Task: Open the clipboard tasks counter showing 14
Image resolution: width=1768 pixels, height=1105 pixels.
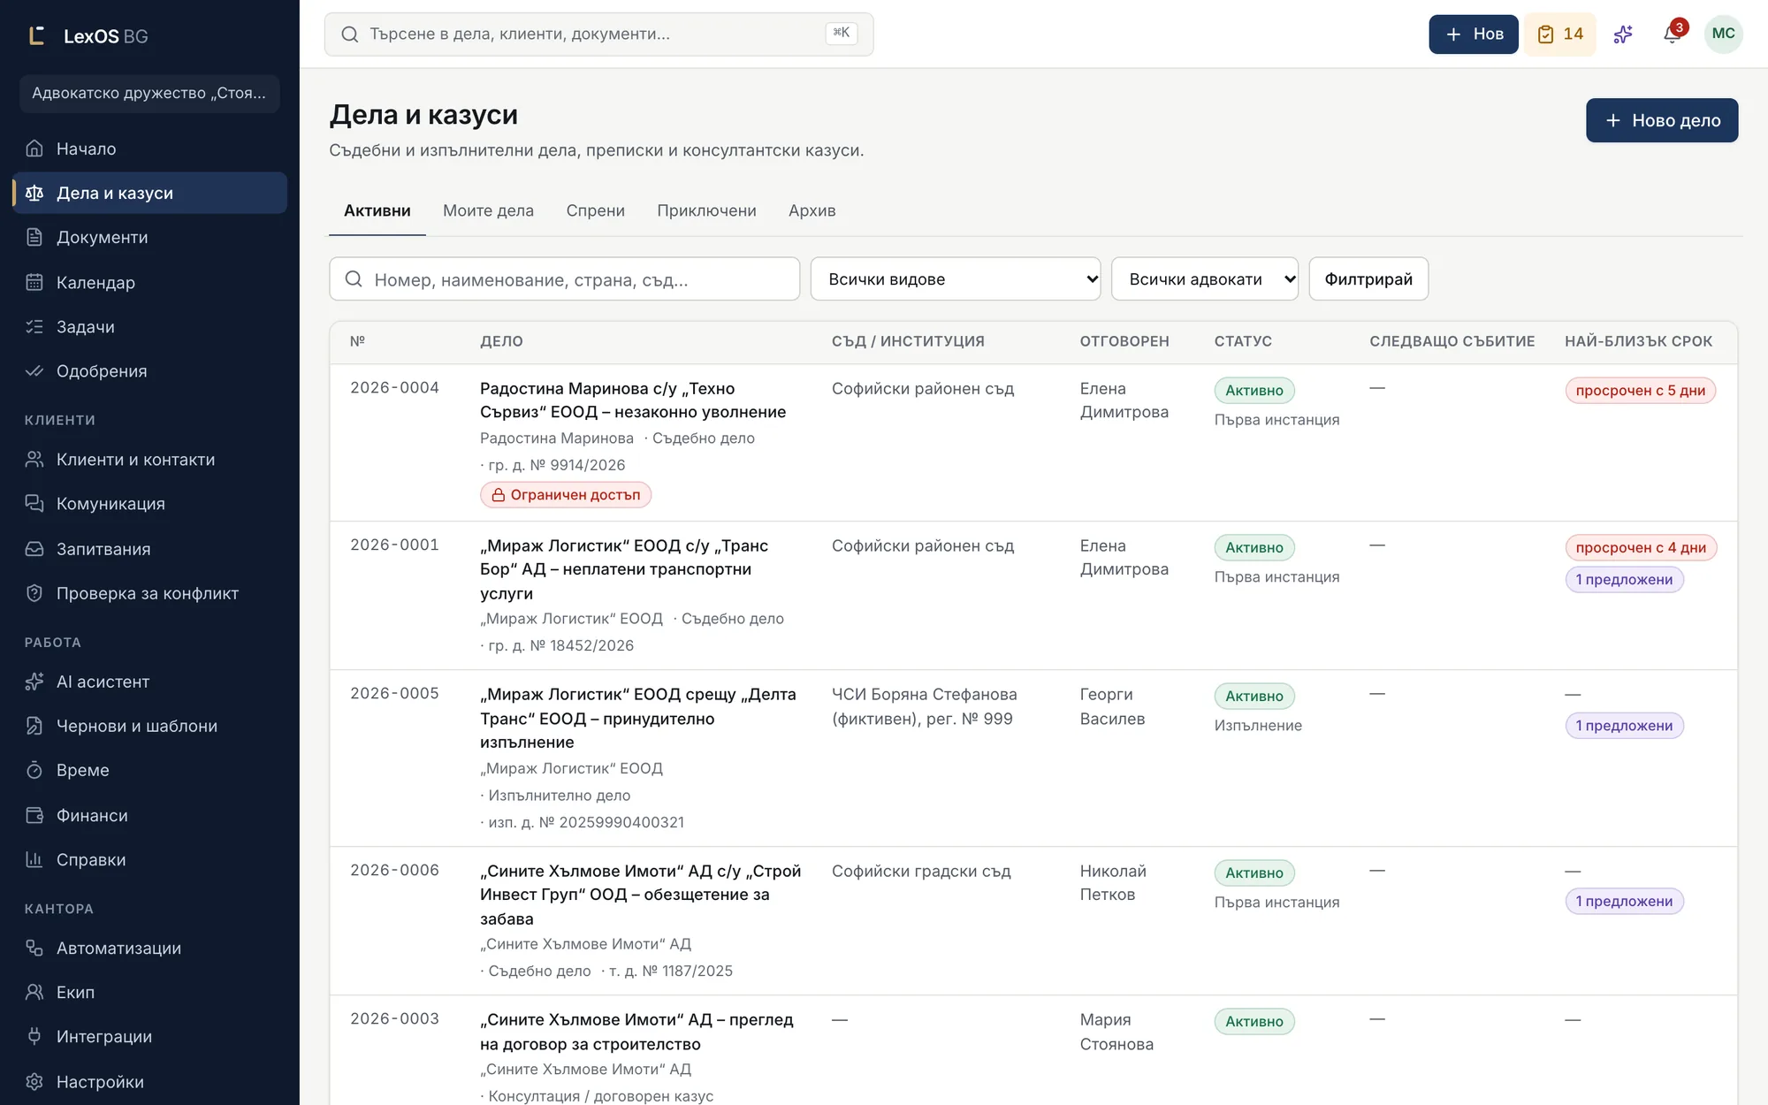Action: click(1560, 34)
